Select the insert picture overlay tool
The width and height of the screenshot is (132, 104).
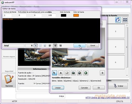tap(73, 73)
